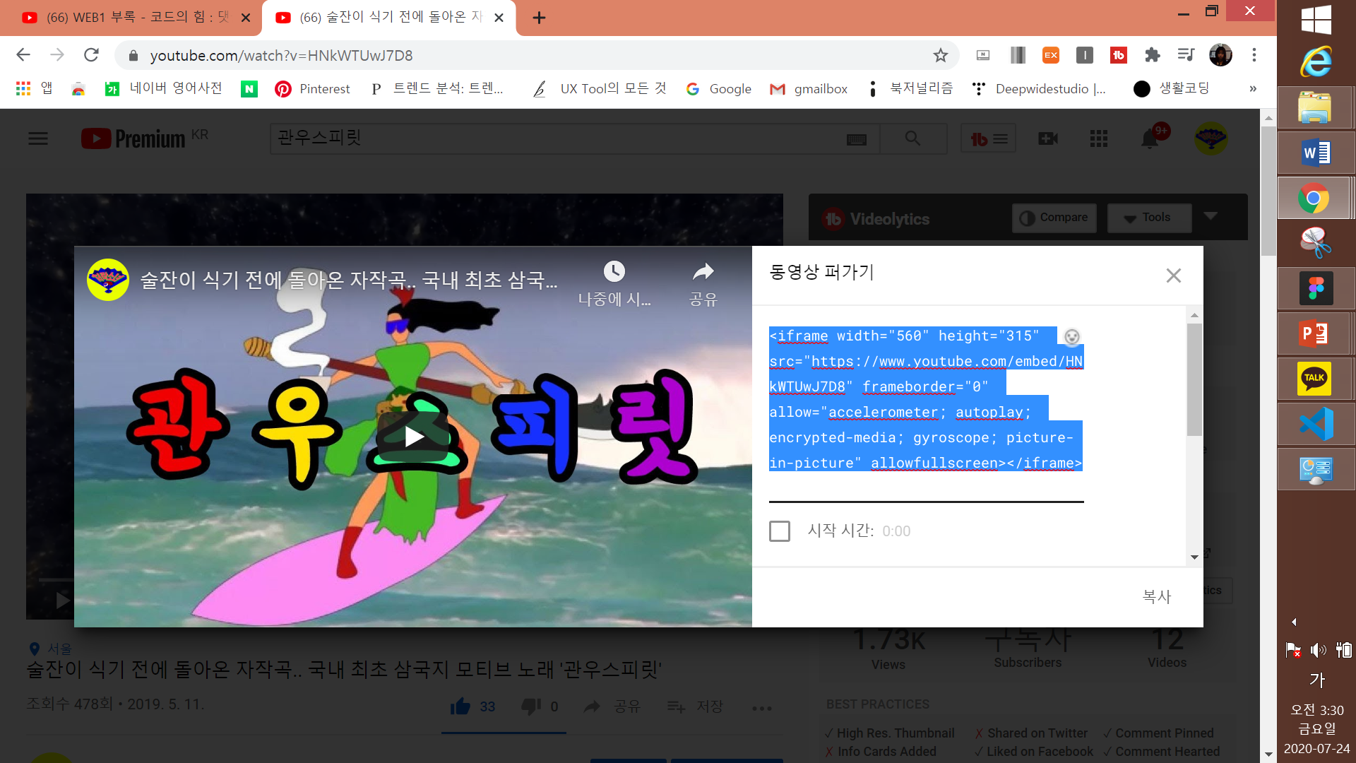Viewport: 1356px width, 763px height.
Task: Enable the start time checkbox
Action: coord(780,531)
